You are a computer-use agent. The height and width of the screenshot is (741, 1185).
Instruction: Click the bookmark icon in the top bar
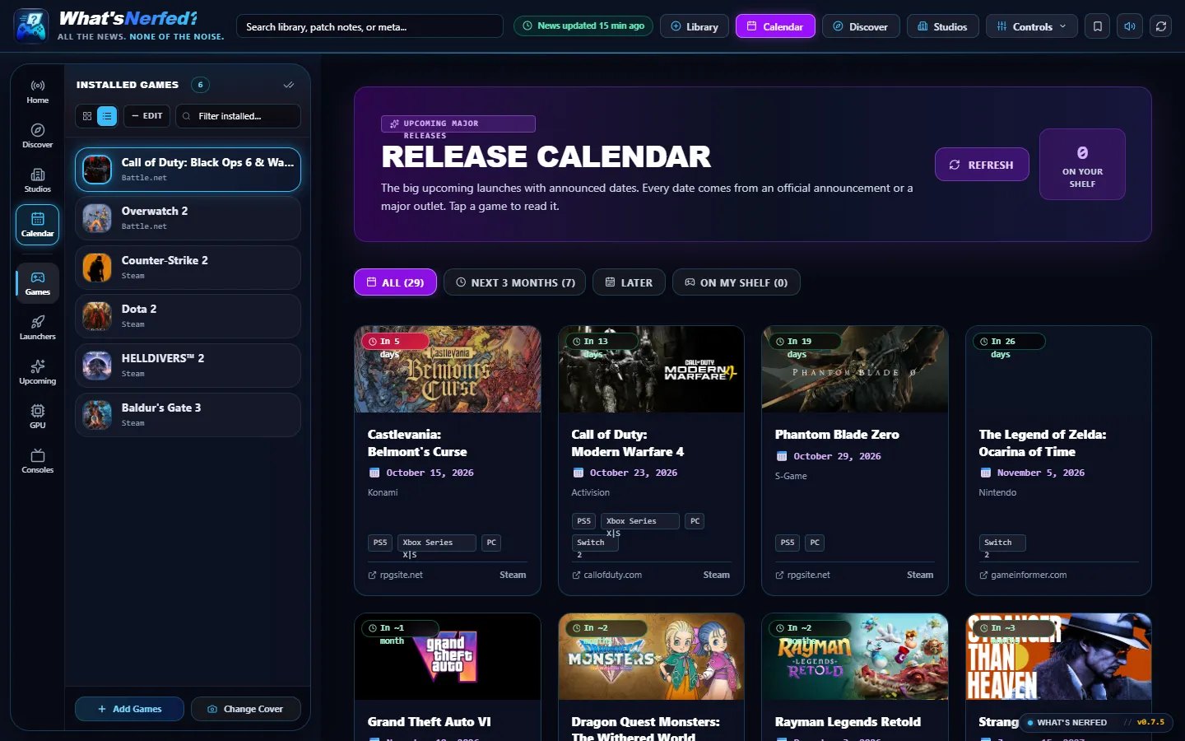1097,26
